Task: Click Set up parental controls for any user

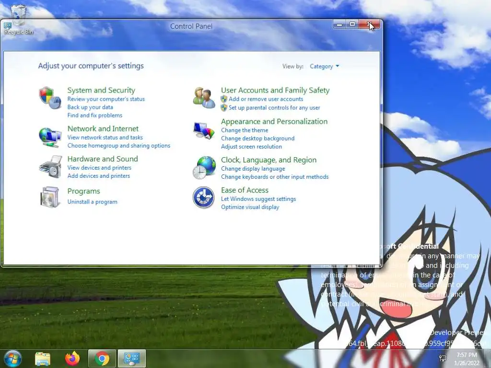Action: coord(274,108)
